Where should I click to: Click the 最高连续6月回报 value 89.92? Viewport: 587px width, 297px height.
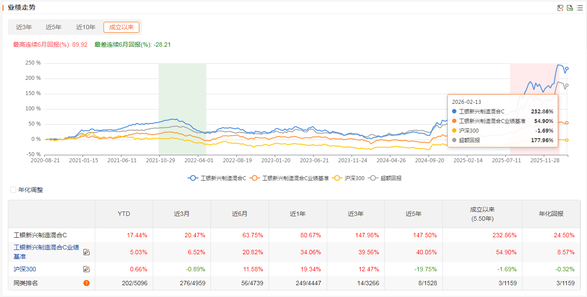[x=80, y=44]
